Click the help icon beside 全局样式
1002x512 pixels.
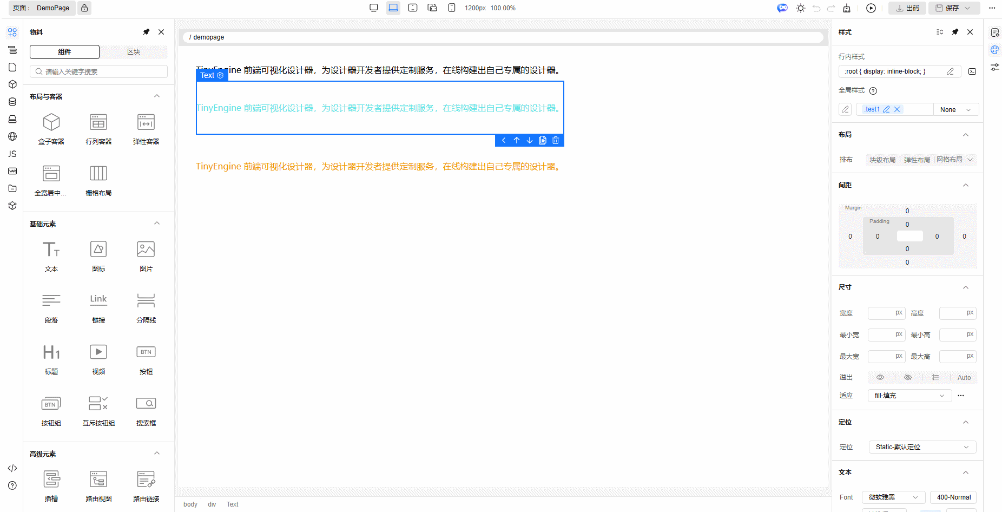pos(873,91)
